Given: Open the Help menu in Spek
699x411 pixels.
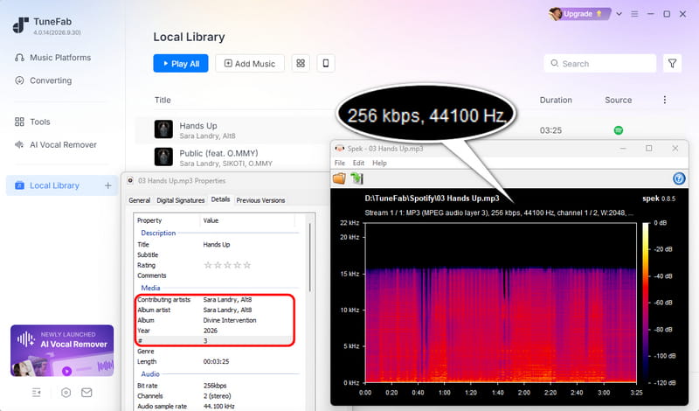Looking at the screenshot, I should pyautogui.click(x=379, y=163).
